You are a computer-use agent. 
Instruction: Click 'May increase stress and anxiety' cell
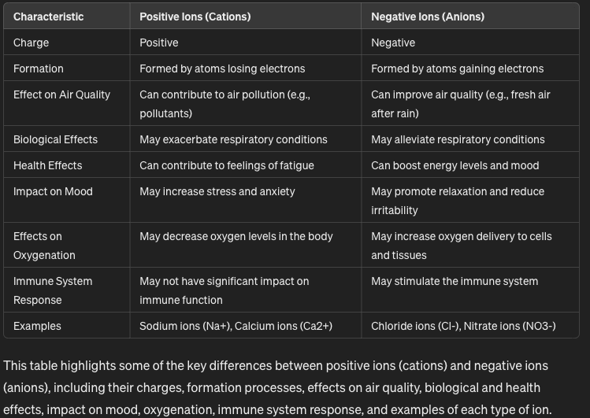pyautogui.click(x=217, y=191)
